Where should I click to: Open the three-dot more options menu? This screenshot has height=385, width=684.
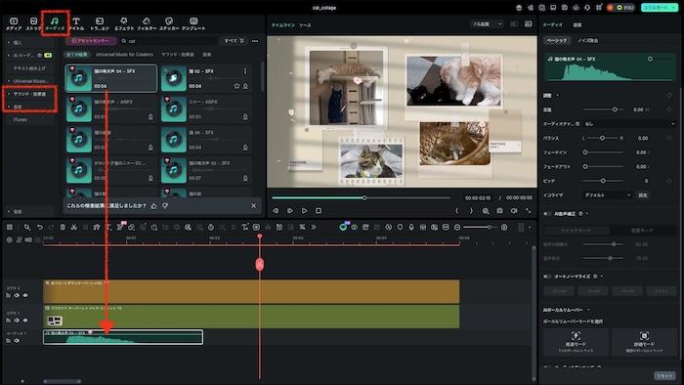255,41
